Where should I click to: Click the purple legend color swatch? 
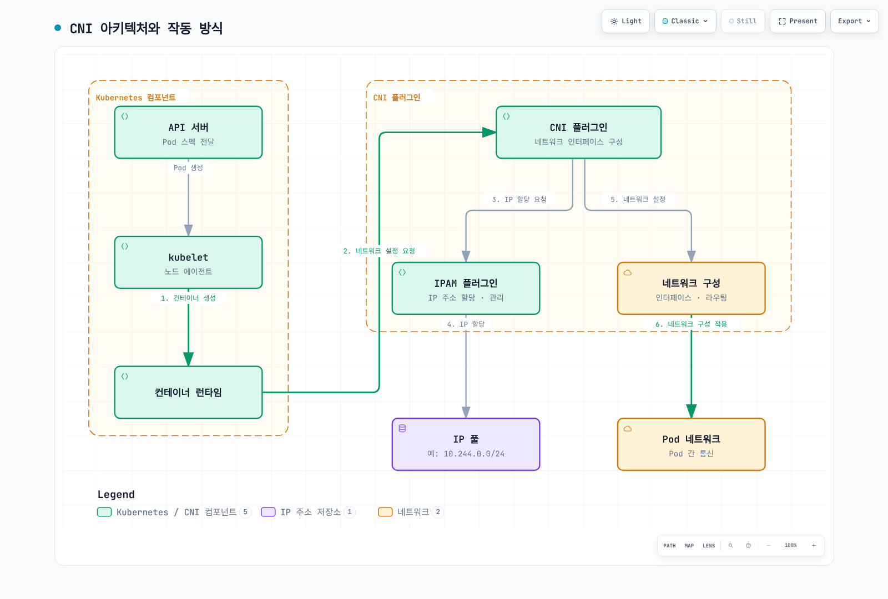pos(268,512)
